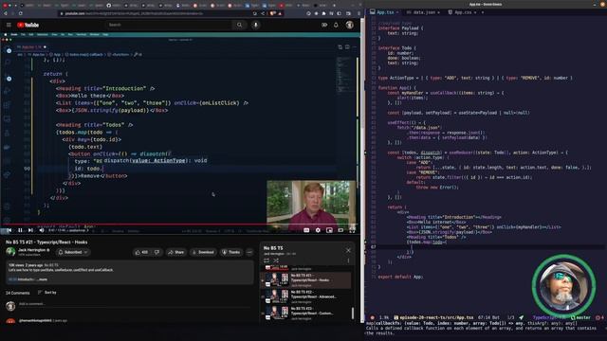The width and height of the screenshot is (607, 341).
Task: Switch to the App.css tab in Emacs
Action: click(x=462, y=12)
